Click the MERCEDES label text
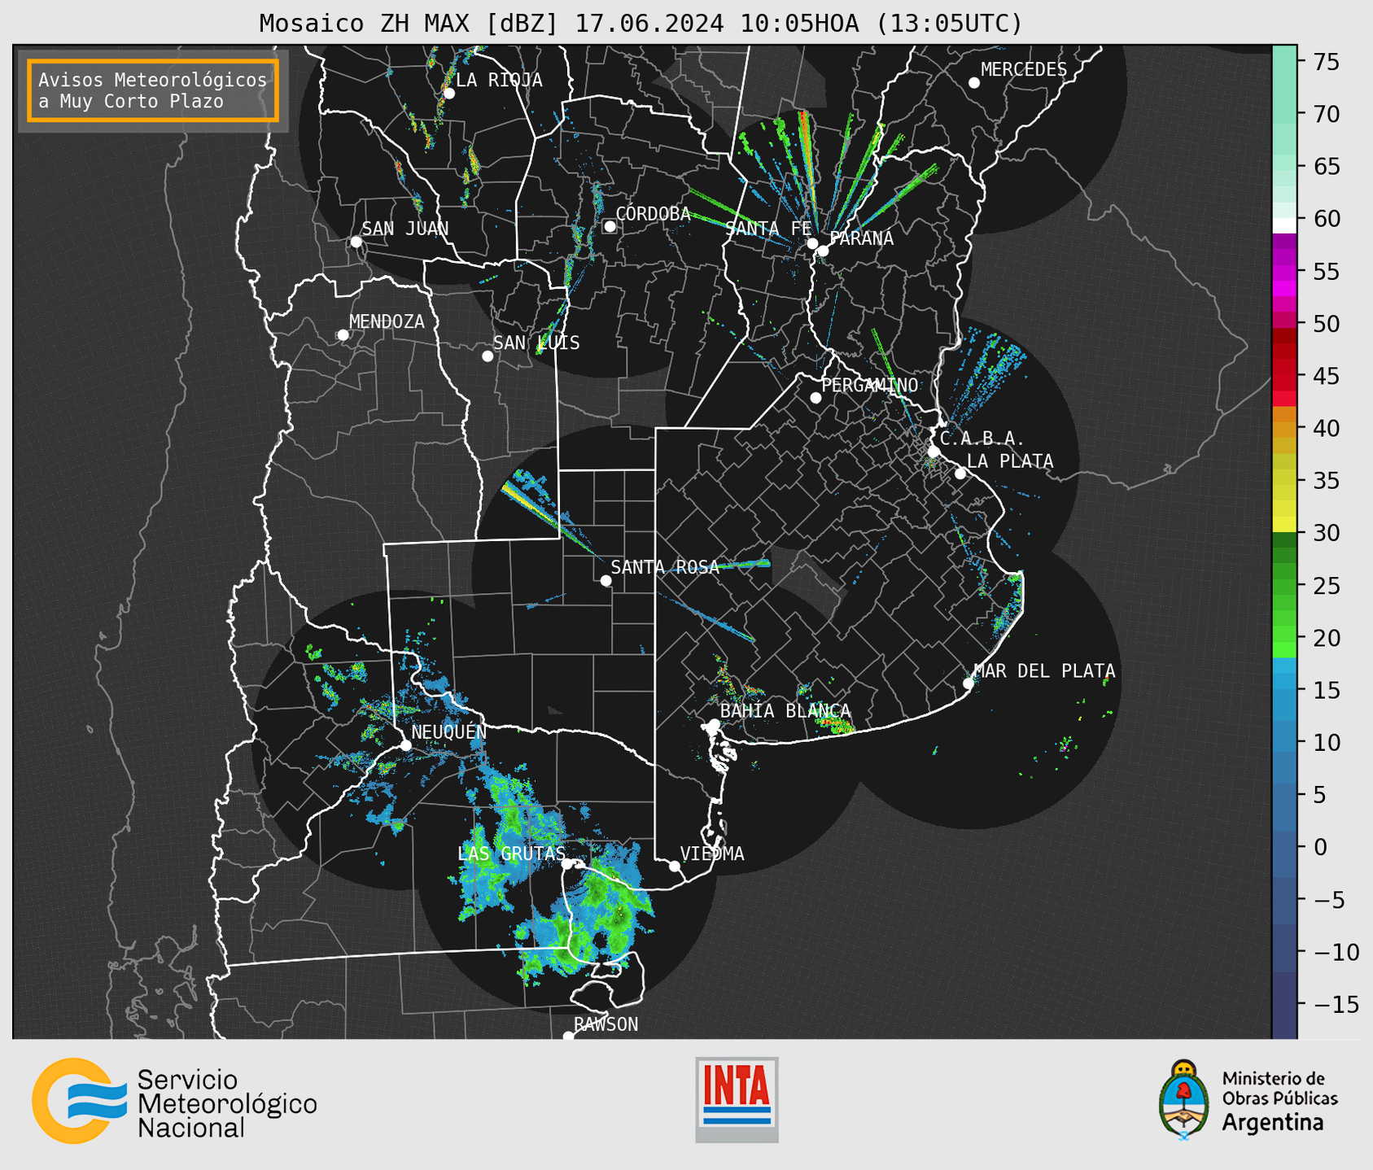The height and width of the screenshot is (1170, 1373). click(x=1024, y=69)
